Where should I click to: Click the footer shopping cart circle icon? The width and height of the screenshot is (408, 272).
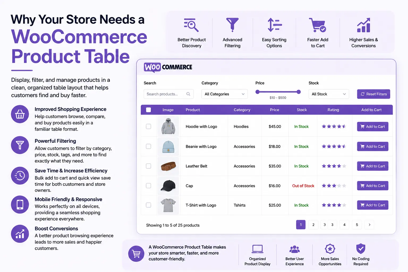point(136,254)
